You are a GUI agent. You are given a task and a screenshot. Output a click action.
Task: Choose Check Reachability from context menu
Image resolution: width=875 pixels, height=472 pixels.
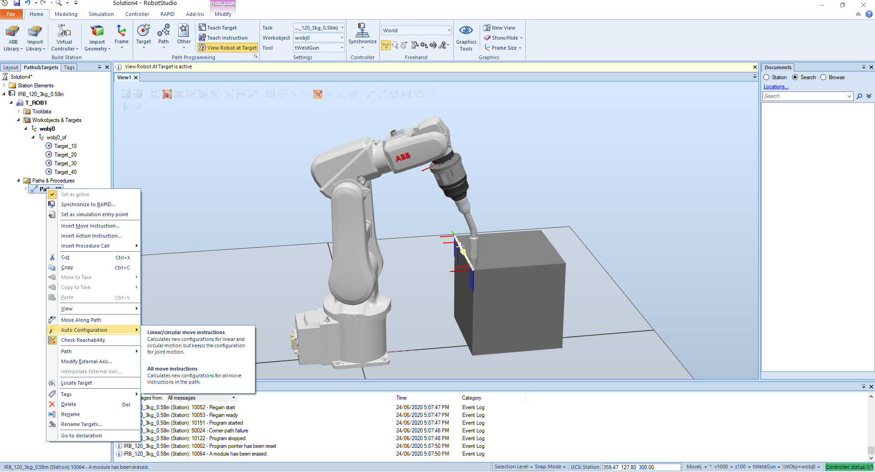point(83,340)
